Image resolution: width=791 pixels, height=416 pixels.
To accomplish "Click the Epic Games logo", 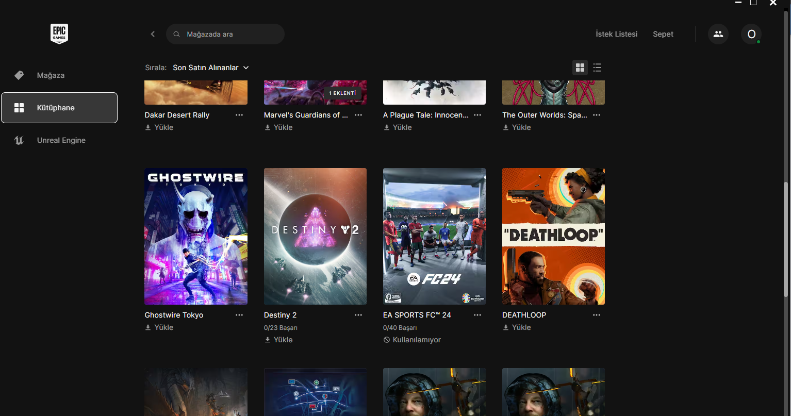I will point(59,34).
